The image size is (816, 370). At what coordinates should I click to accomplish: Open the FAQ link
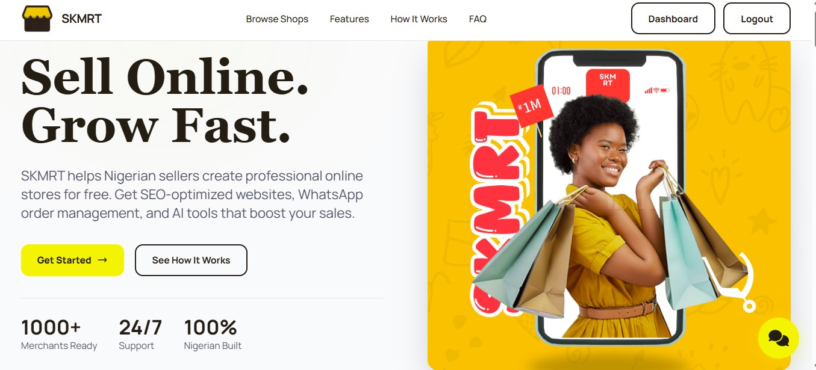tap(478, 19)
